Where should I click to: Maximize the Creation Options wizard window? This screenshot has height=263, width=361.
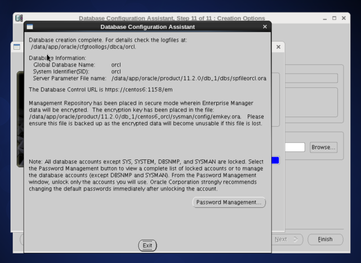click(335, 19)
